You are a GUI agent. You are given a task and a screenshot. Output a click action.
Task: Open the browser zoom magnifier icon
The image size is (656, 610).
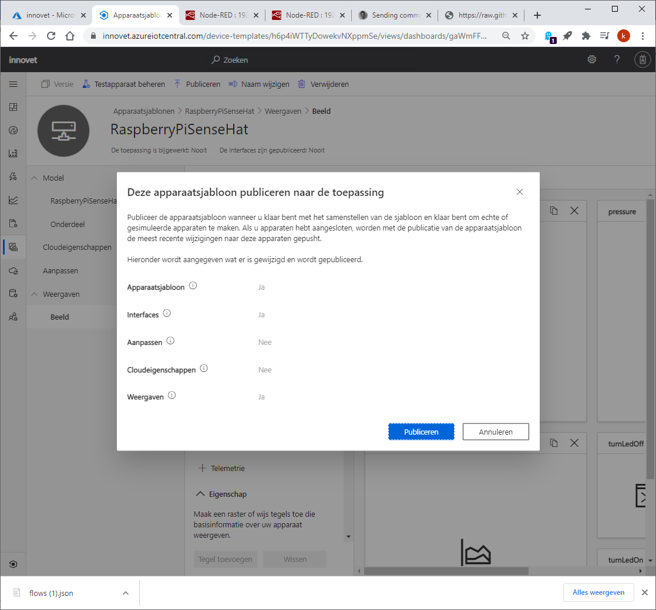(506, 36)
